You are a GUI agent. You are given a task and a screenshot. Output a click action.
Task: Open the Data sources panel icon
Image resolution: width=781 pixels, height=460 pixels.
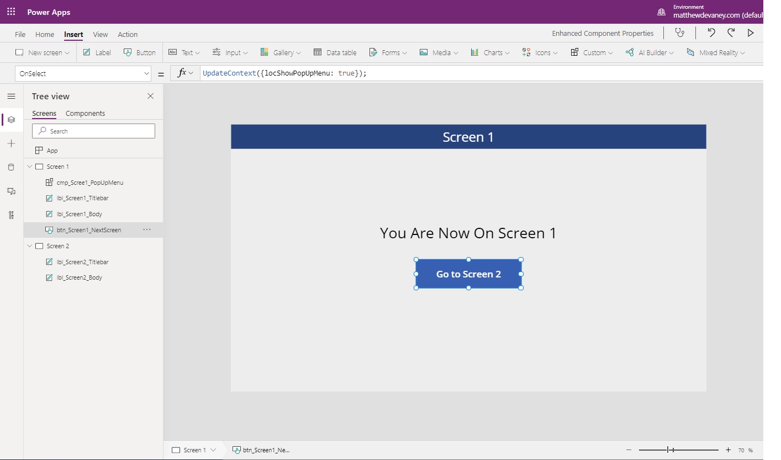11,167
